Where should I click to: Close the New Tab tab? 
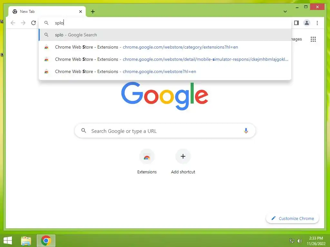tap(80, 12)
